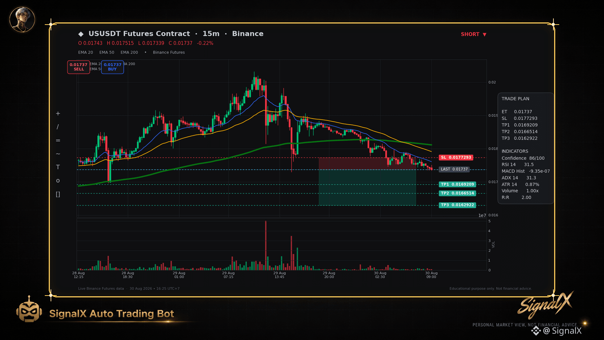604x340 pixels.
Task: Select the "+" crosshair tool in the drawing toolbar
Action: point(58,113)
